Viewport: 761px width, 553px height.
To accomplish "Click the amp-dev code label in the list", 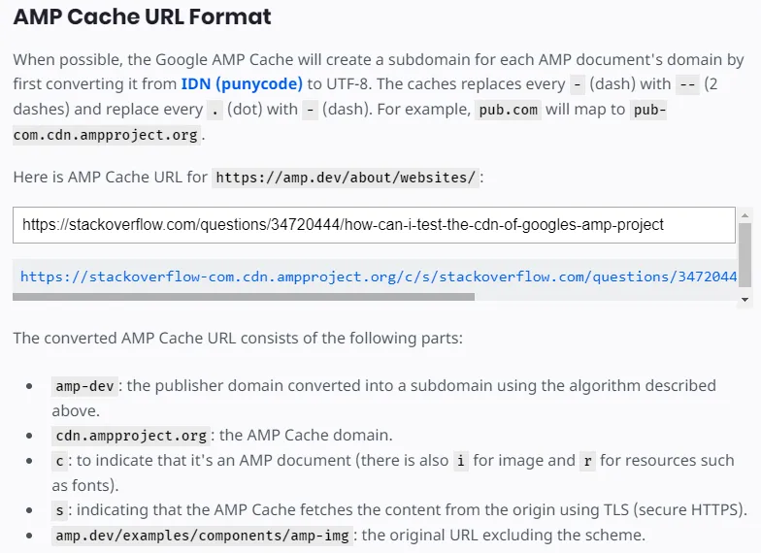I will click(x=85, y=386).
